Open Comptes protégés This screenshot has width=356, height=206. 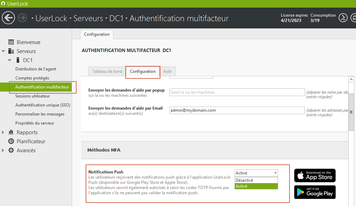pyautogui.click(x=32, y=78)
